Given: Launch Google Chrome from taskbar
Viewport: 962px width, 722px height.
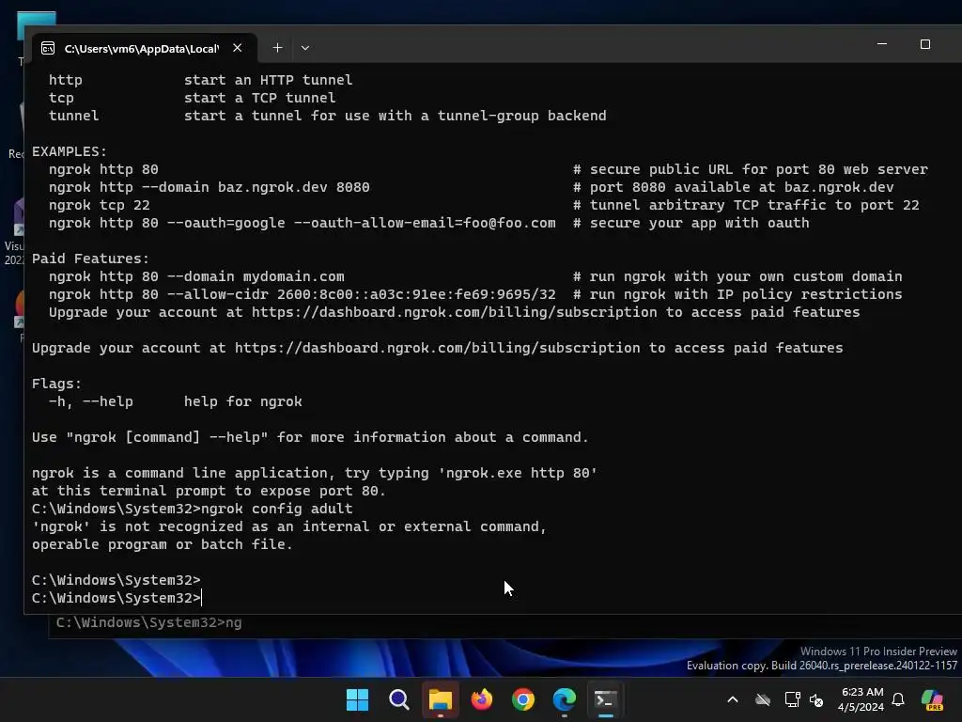Looking at the screenshot, I should [523, 699].
